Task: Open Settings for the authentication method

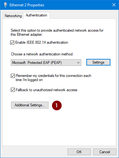Action: click(98, 62)
